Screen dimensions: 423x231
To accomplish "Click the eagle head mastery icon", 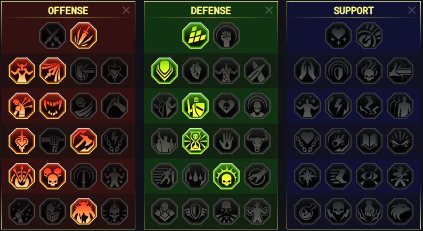I will [x=400, y=211].
